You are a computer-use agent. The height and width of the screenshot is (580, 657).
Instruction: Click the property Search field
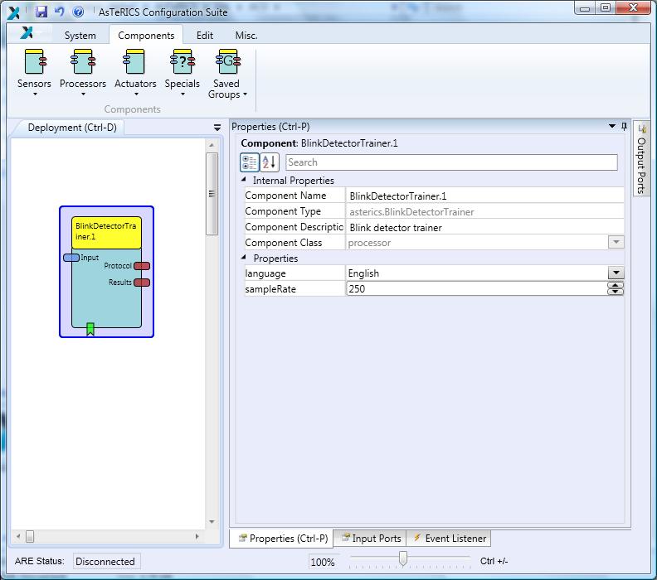click(x=451, y=162)
